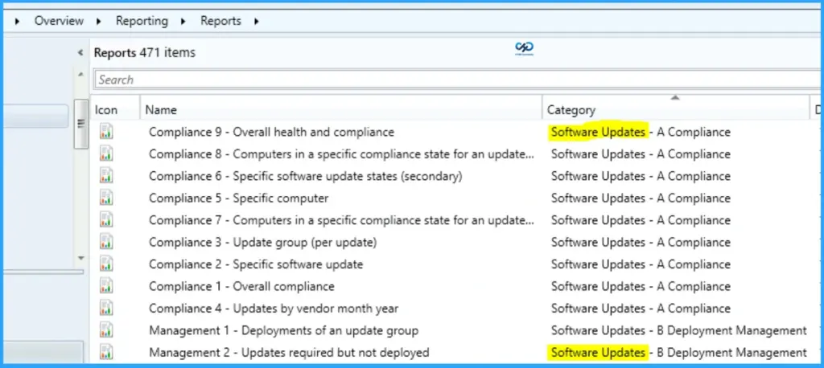This screenshot has width=824, height=368.
Task: Click report icon for Compliance 5 row
Action: pos(106,198)
